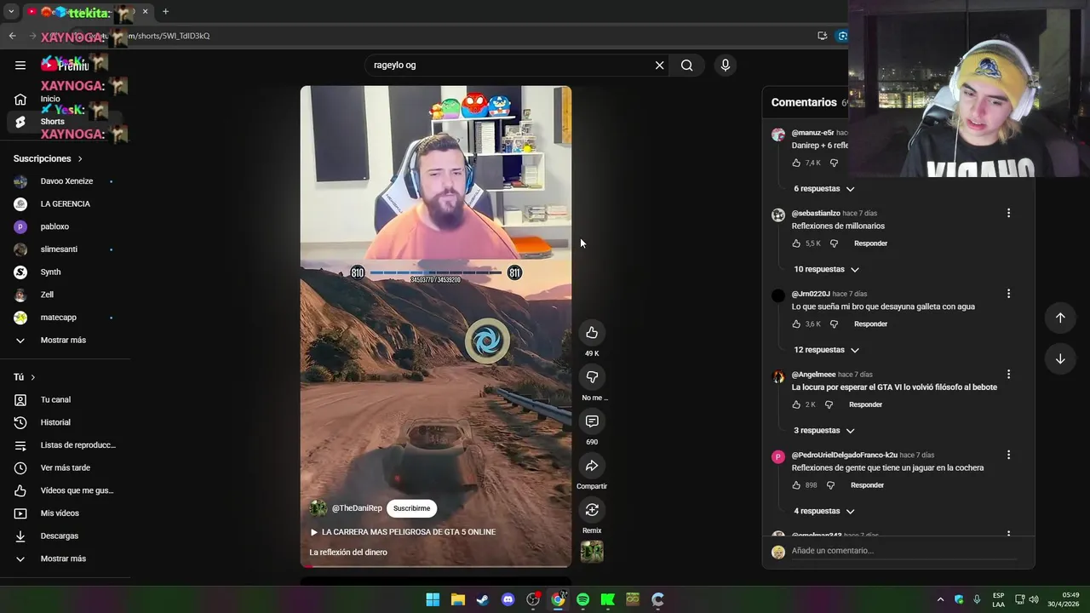Dislike the manuz-e5r comment

pos(834,163)
